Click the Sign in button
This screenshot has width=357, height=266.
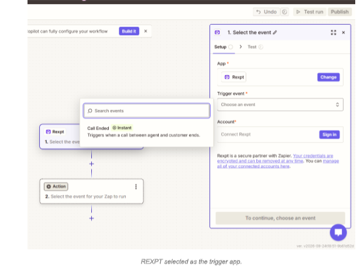tap(329, 134)
